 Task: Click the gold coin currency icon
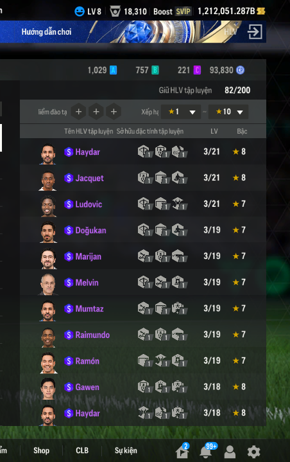pyautogui.click(x=261, y=11)
